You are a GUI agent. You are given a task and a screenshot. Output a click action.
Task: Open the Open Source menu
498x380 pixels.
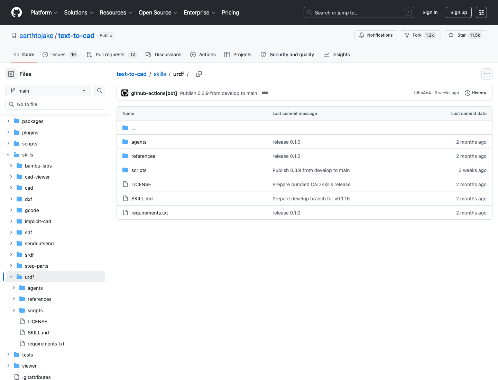coord(158,12)
